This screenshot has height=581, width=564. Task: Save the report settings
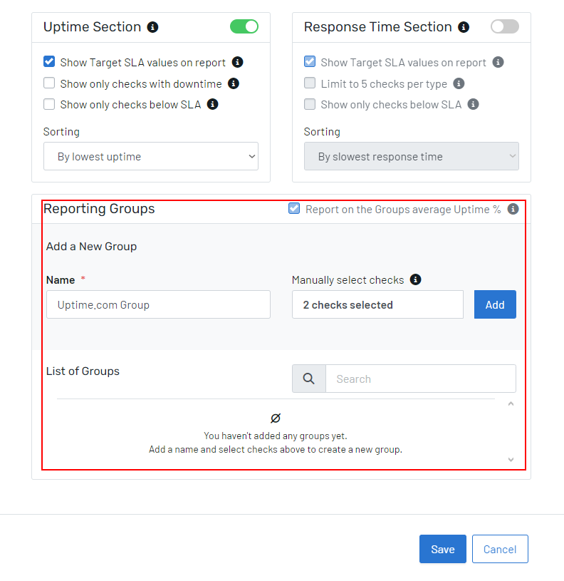442,549
